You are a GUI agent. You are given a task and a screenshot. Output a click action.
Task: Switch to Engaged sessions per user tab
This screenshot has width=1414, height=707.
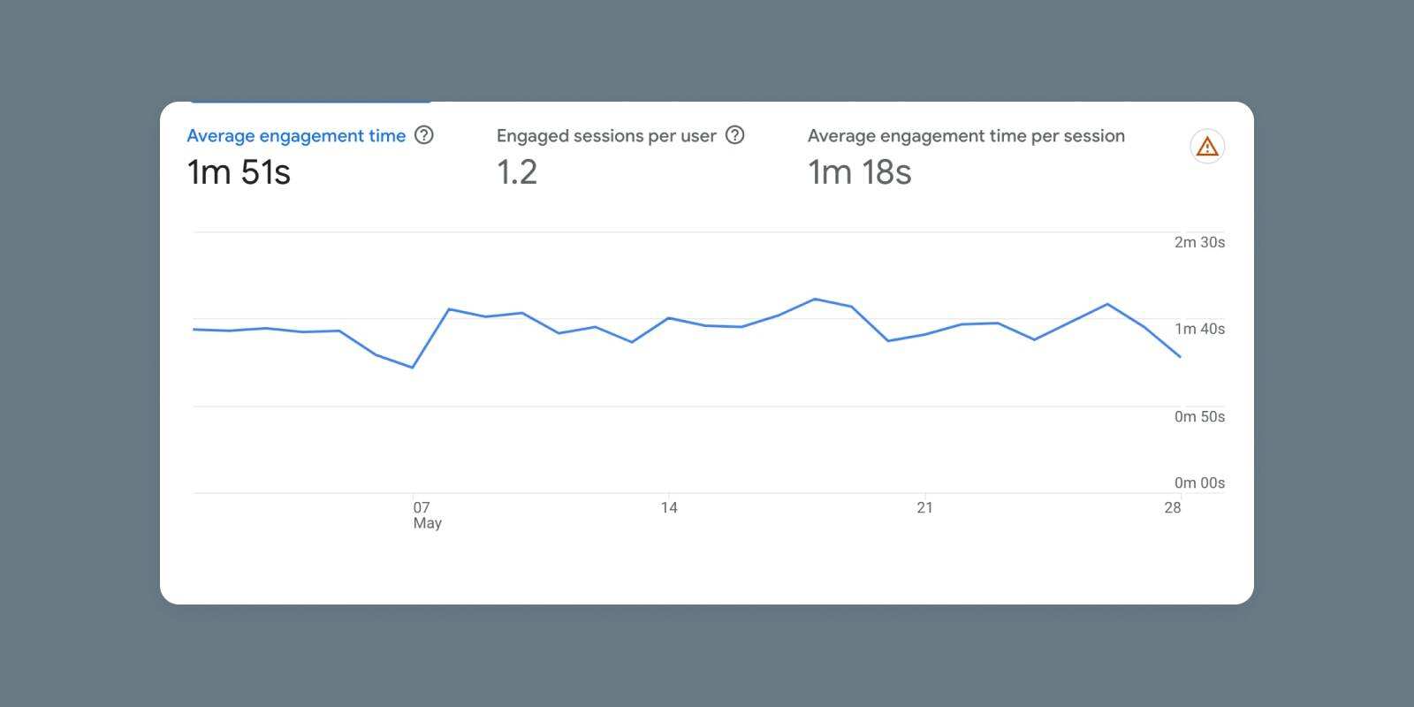(x=606, y=136)
